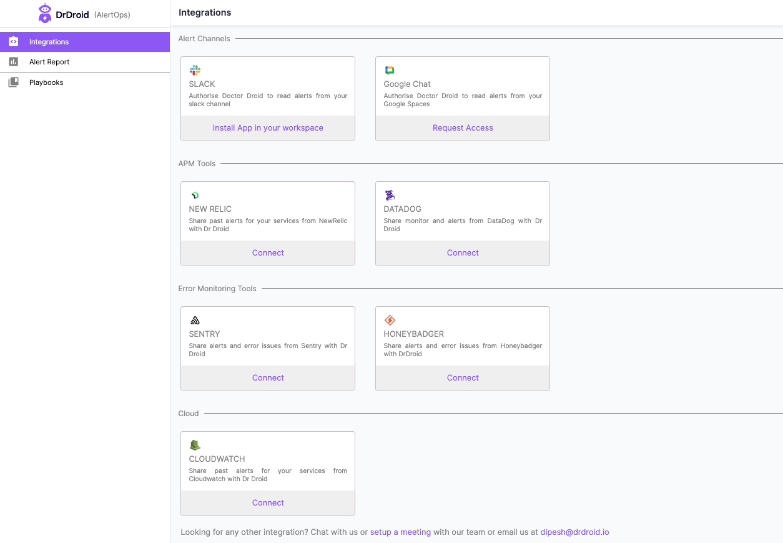This screenshot has height=543, width=783.
Task: Click the Integrations sidebar icon
Action: coord(14,42)
